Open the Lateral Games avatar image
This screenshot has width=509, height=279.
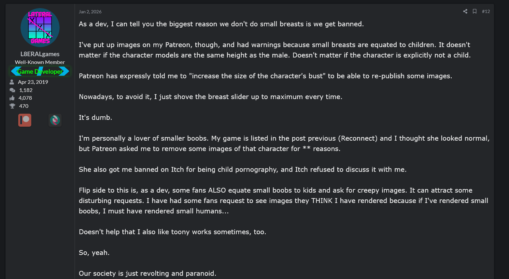(40, 28)
